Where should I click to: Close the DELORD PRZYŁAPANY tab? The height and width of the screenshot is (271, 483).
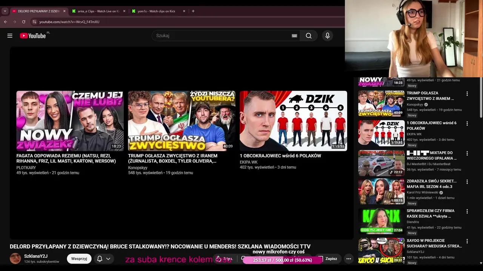click(x=64, y=11)
